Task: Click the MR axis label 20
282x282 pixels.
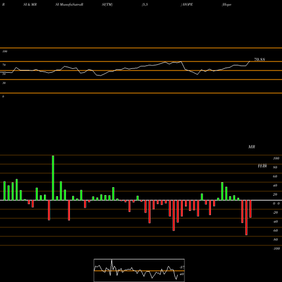Action: (x=275, y=195)
